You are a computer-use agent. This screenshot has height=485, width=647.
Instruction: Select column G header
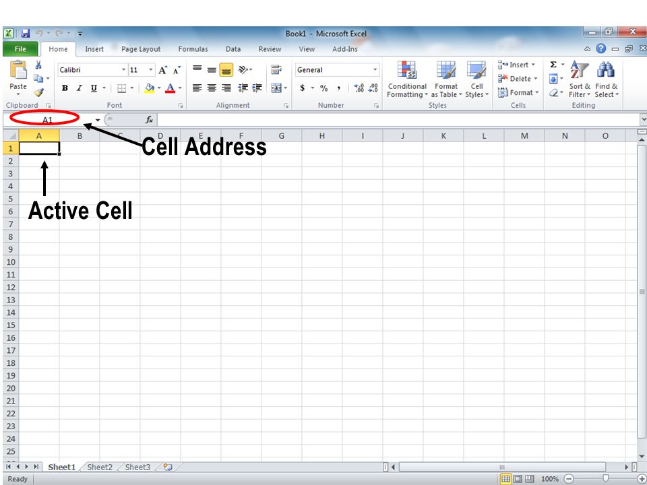282,135
